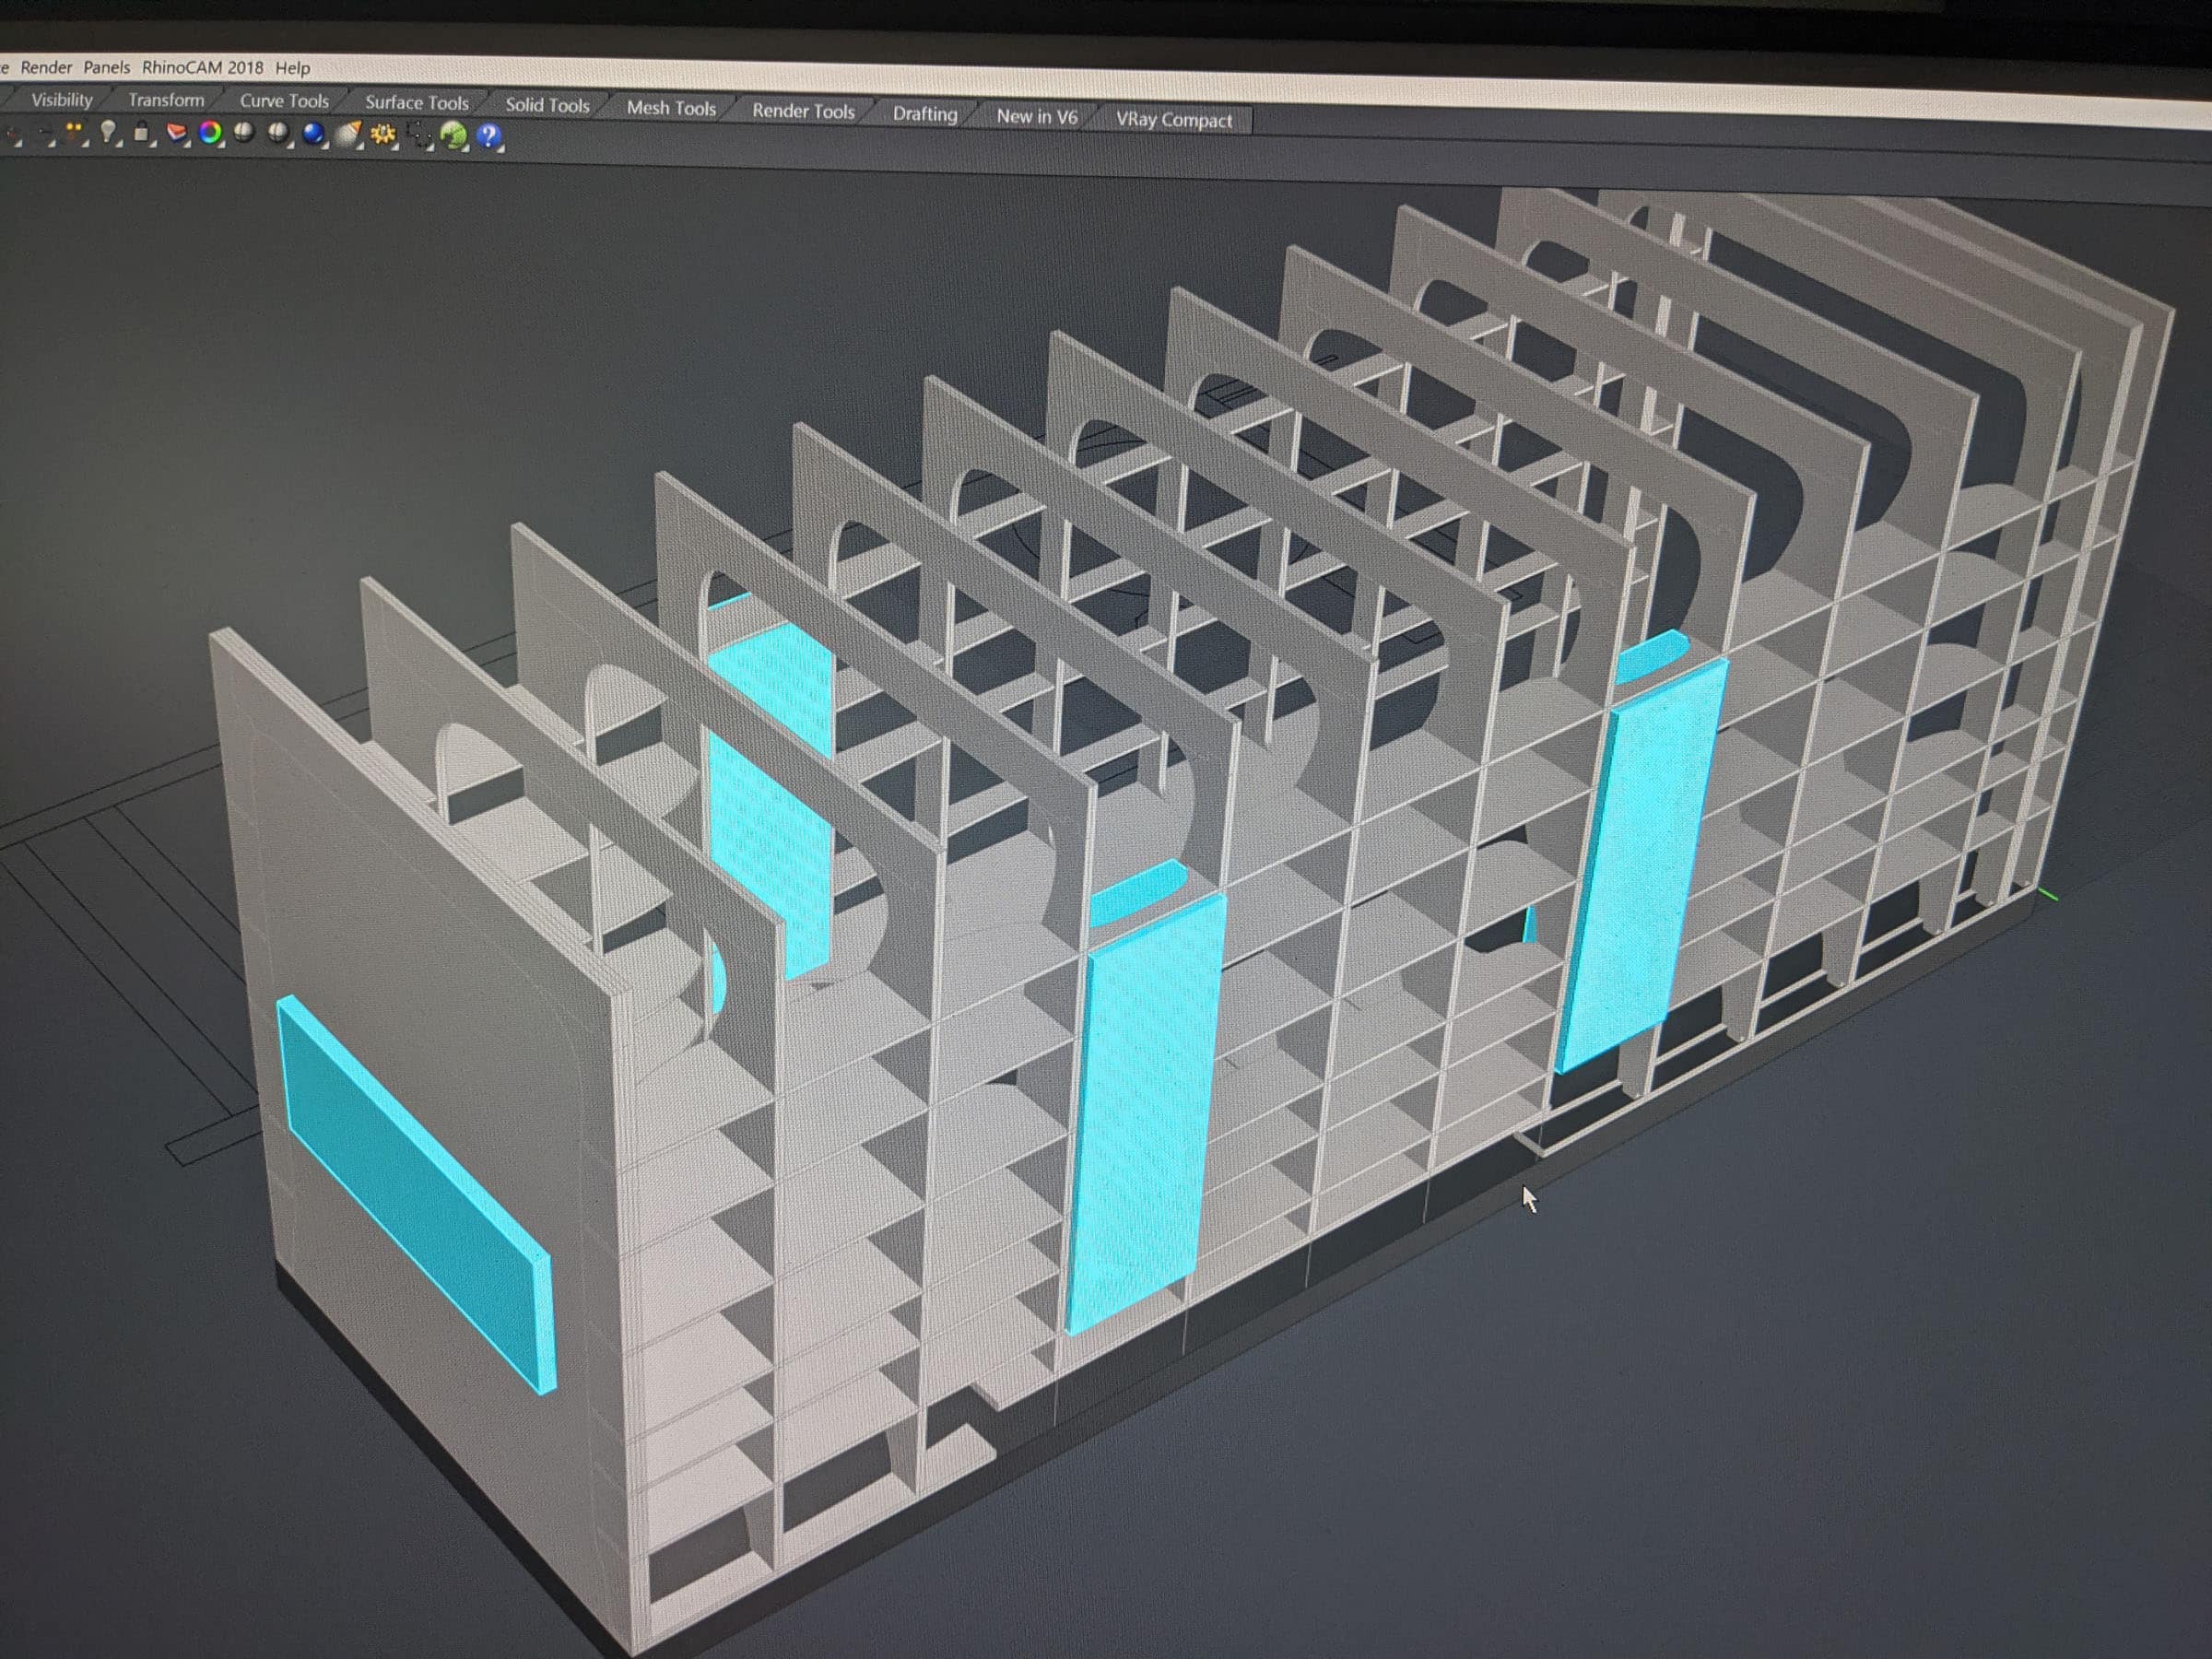Click the Lock objects padlock icon
This screenshot has height=1659, width=2212.
(141, 132)
